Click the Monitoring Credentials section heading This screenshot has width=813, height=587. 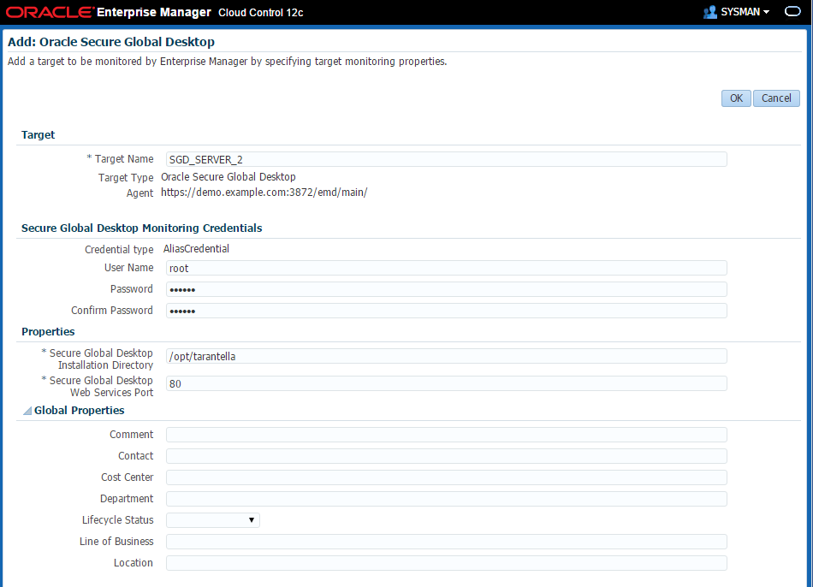tap(141, 228)
